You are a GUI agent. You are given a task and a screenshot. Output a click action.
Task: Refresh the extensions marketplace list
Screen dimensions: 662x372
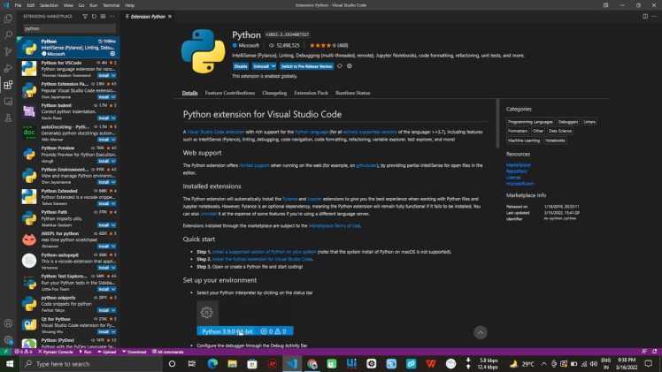[x=93, y=17]
